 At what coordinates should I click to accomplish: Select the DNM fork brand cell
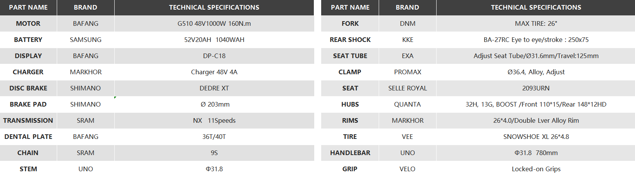(407, 23)
